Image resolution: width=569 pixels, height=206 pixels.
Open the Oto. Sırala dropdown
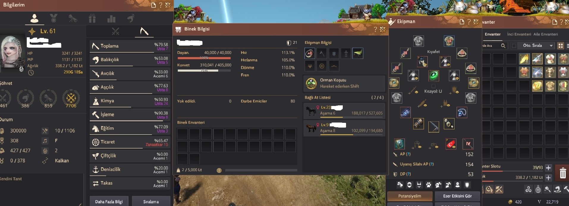pos(537,46)
